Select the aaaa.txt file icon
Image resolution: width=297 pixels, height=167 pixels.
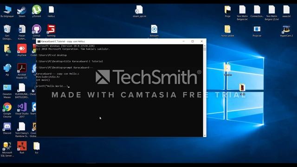tap(286, 12)
